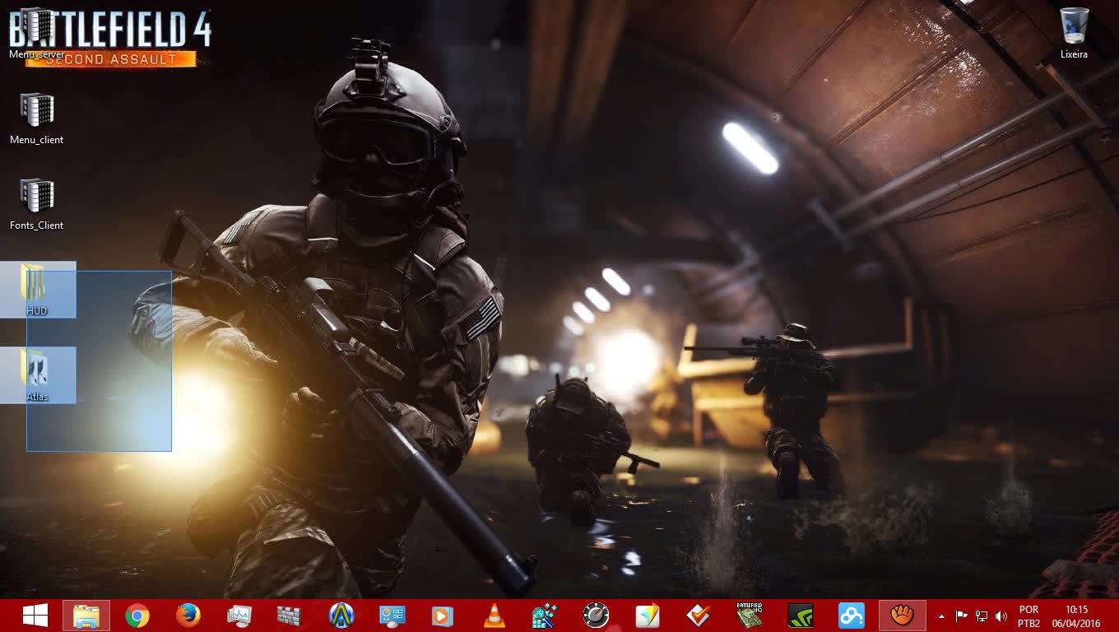1119x632 pixels.
Task: Open the orange hand application in the tray
Action: pyautogui.click(x=902, y=615)
